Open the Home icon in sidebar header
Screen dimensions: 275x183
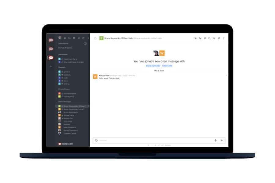pyautogui.click(x=65, y=38)
